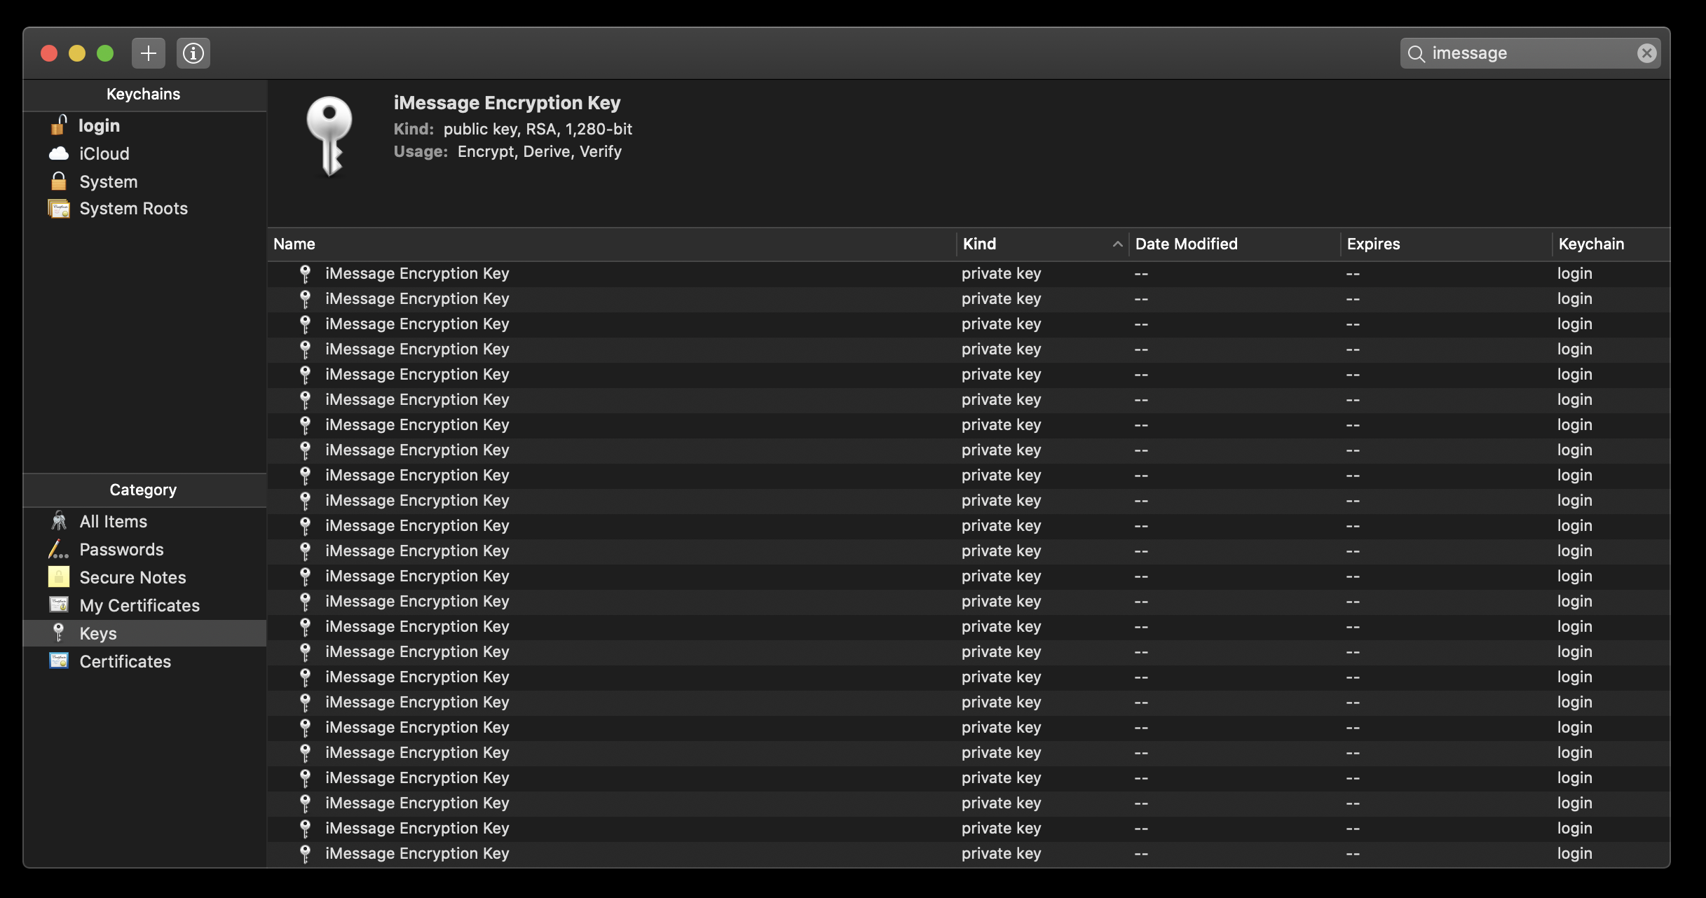Viewport: 1706px width, 898px height.
Task: Select the iCloud keychain
Action: point(145,153)
